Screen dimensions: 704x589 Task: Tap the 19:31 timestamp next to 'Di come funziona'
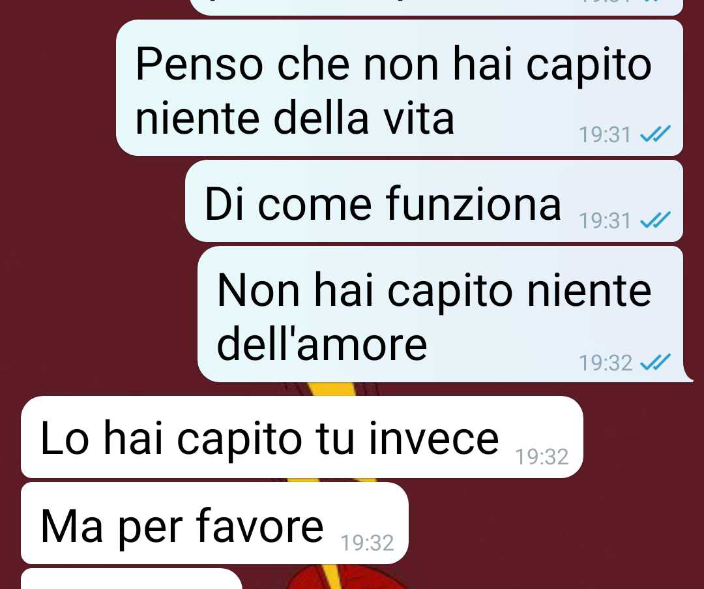(605, 220)
